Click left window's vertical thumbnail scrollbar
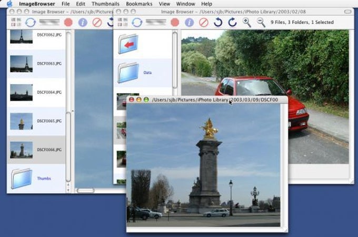358x237 pixels. pos(68,147)
